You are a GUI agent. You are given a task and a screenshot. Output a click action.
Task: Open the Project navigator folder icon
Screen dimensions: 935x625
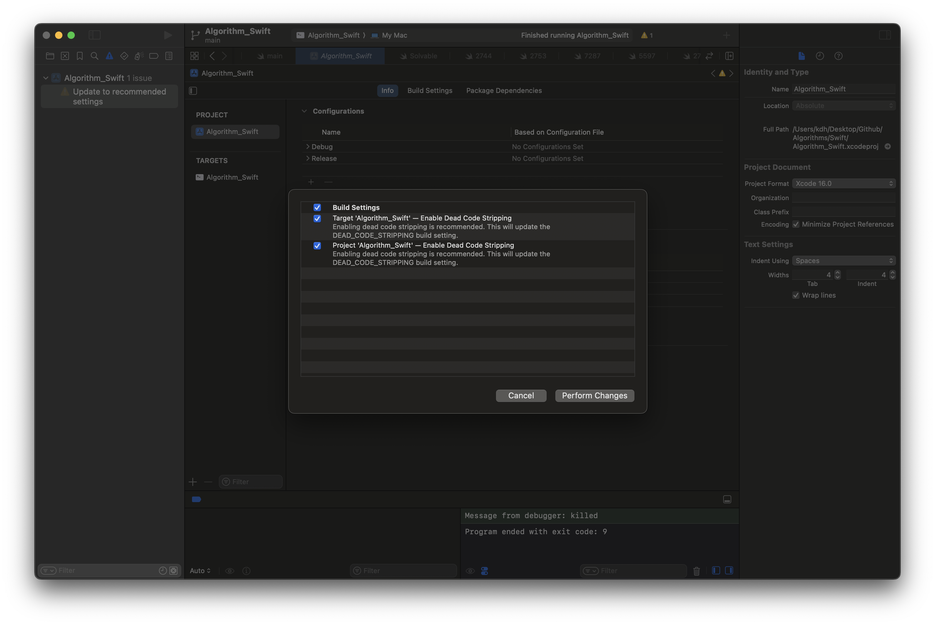tap(50, 56)
